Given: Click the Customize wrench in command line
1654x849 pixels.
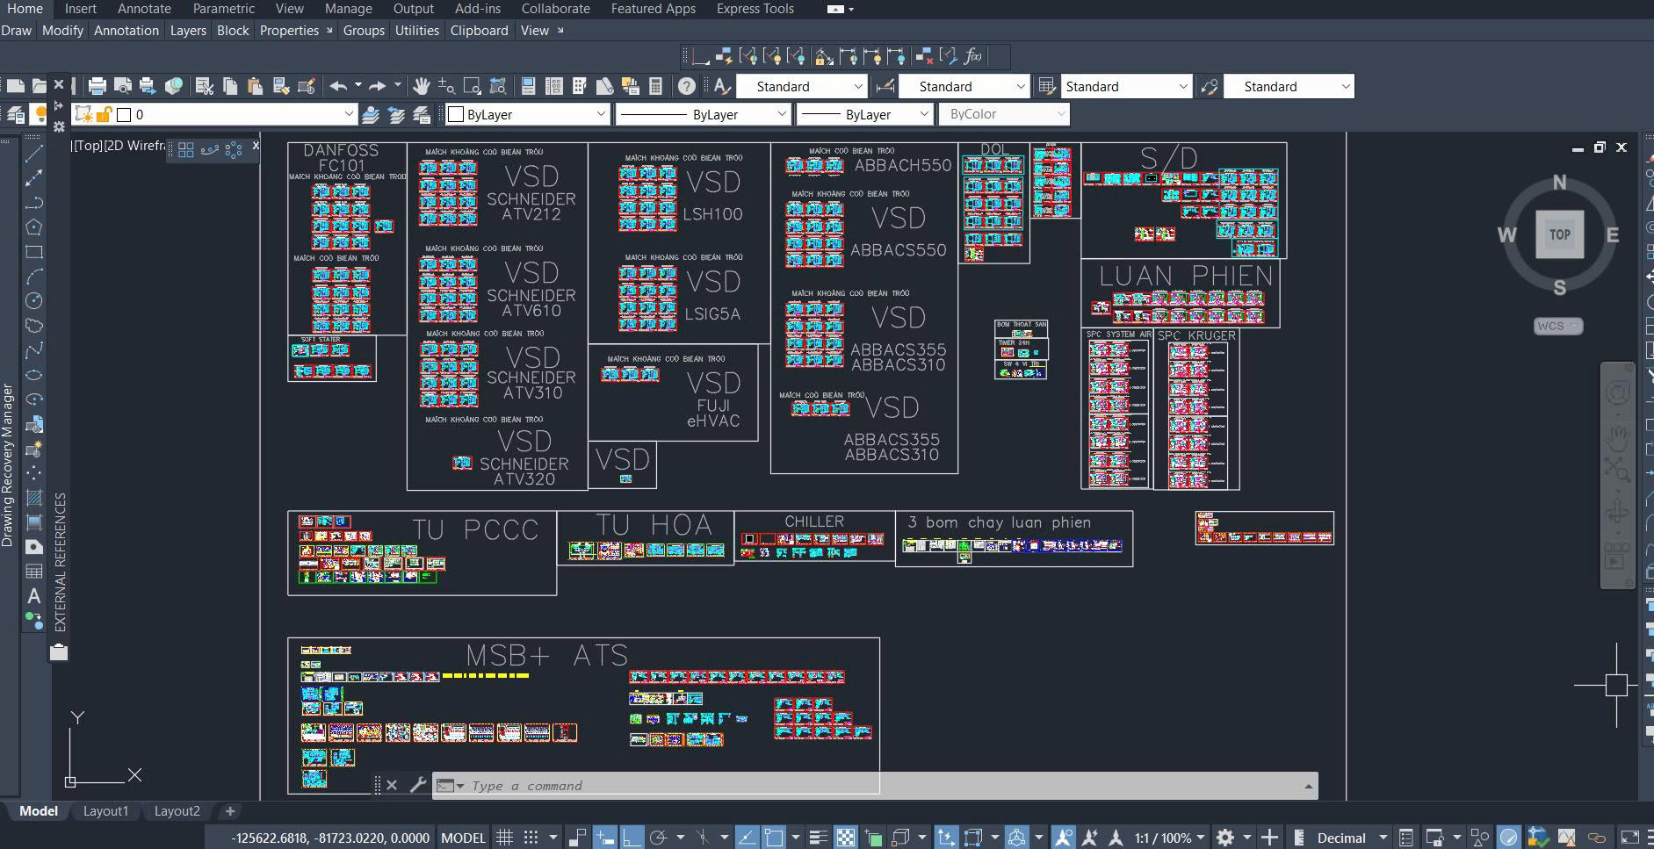Looking at the screenshot, I should pos(418,785).
